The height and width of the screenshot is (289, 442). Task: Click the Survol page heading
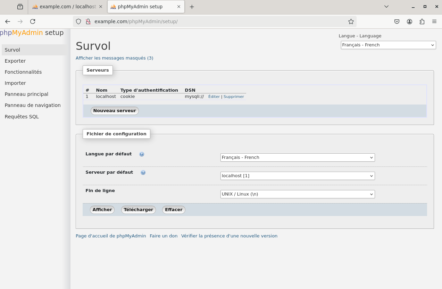pos(93,46)
